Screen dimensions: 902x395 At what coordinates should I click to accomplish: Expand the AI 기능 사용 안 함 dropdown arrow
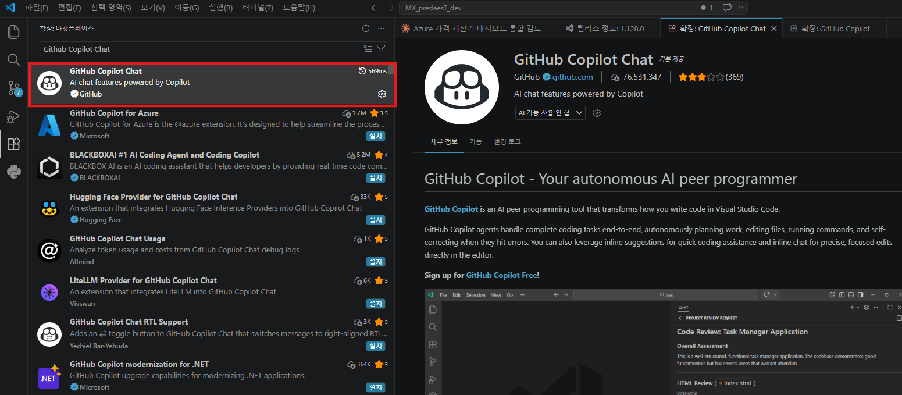pos(579,113)
